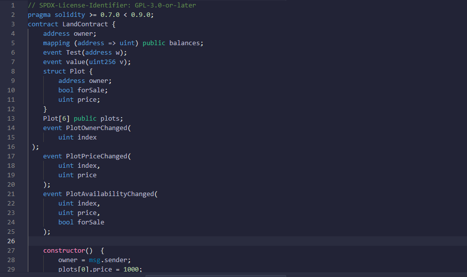Click the 'plots' variable on line 13
Image resolution: width=467 pixels, height=277 pixels.
pyautogui.click(x=110, y=119)
